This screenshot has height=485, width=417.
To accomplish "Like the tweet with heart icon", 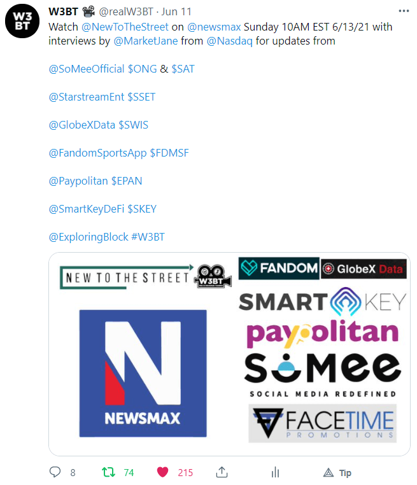I will (162, 472).
